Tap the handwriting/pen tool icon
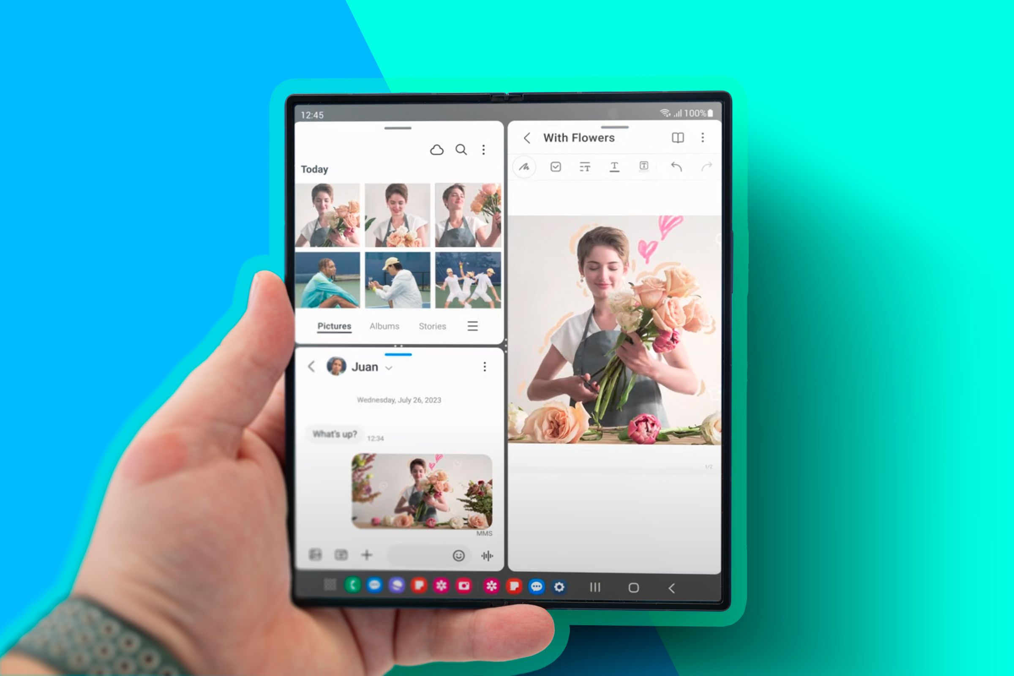This screenshot has width=1014, height=676. click(x=526, y=167)
